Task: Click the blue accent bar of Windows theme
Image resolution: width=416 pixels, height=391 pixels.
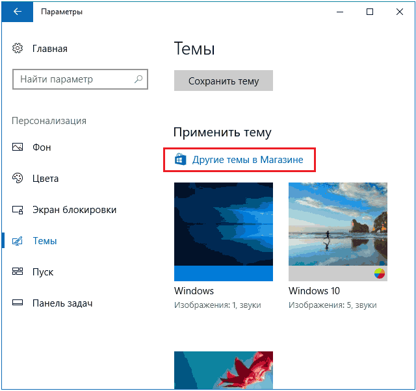Action: coord(224,273)
